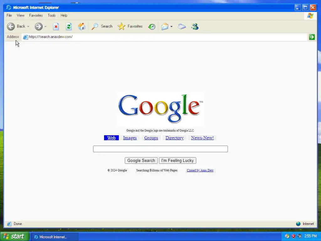Open the News-New! link
Image resolution: width=321 pixels, height=241 pixels.
202,138
